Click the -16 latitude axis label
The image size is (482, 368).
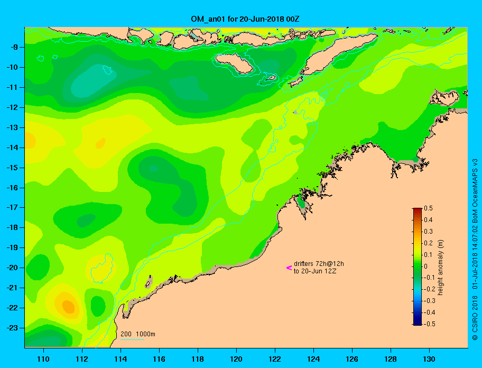(12, 188)
